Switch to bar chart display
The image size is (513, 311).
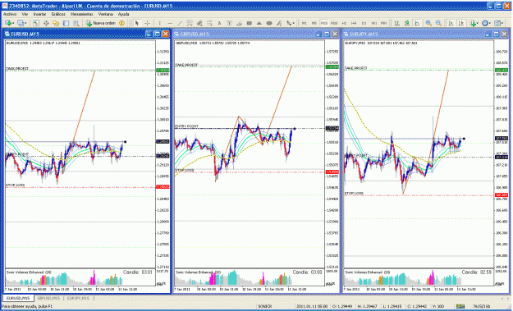(x=396, y=23)
